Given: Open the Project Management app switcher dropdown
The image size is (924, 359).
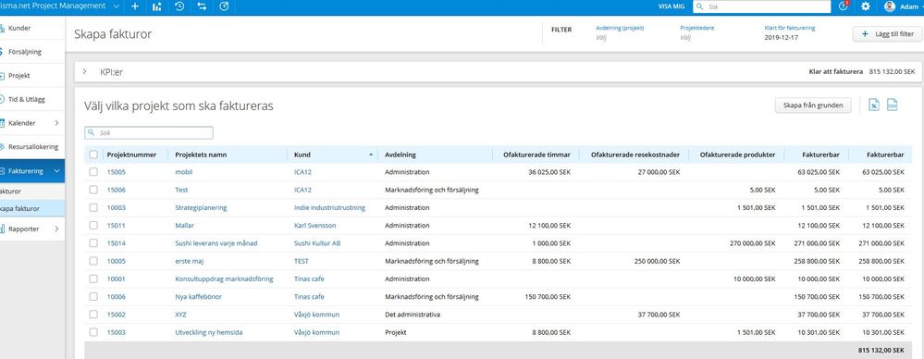Looking at the screenshot, I should pos(116,6).
